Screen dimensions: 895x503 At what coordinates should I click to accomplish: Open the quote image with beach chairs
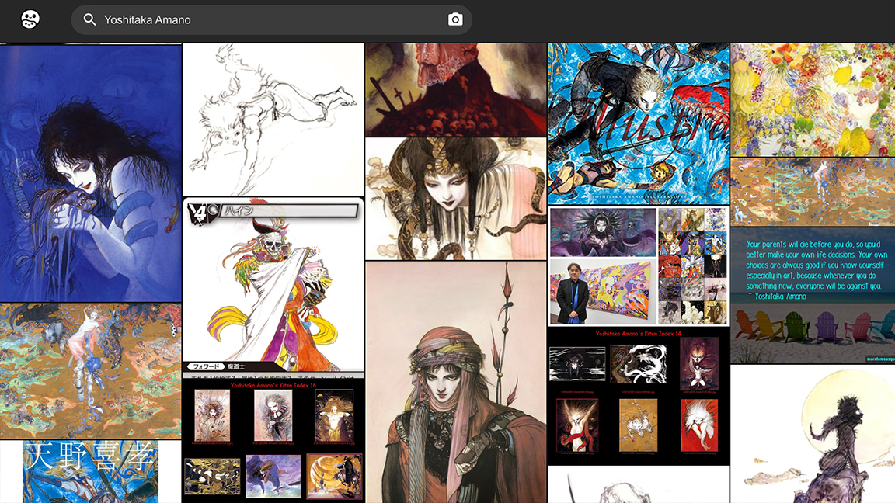(x=813, y=296)
